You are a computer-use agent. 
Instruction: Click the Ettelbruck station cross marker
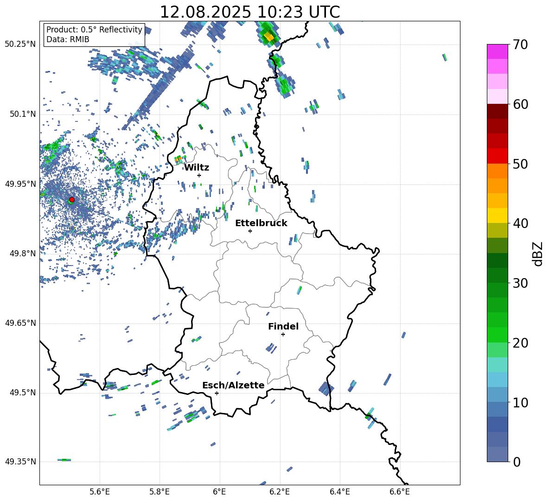(x=250, y=231)
